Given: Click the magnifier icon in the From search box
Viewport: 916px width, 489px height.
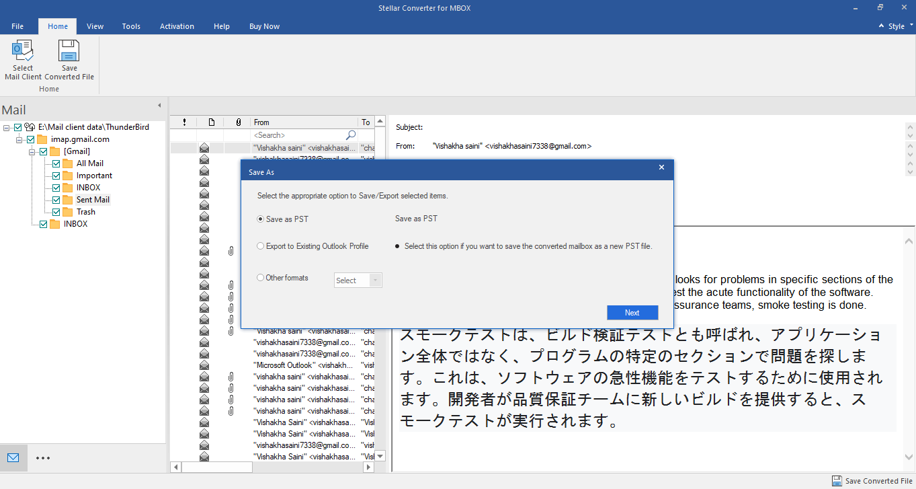Looking at the screenshot, I should [x=351, y=135].
